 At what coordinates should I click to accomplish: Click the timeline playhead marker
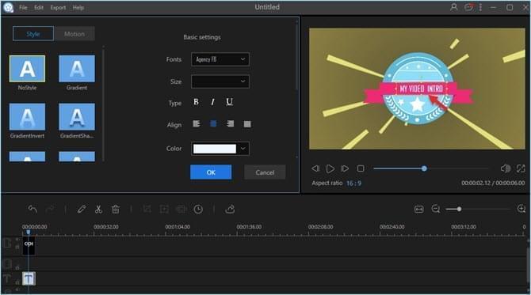pyautogui.click(x=29, y=233)
